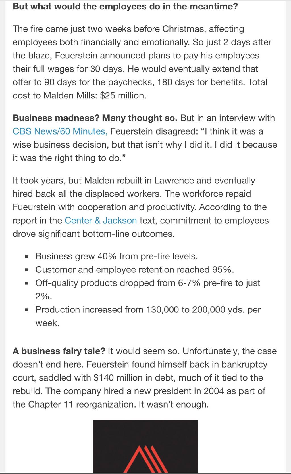The height and width of the screenshot is (474, 291).
Task: Tap the paragraph starting 'The fire came just two weeks'
Action: click(x=142, y=62)
